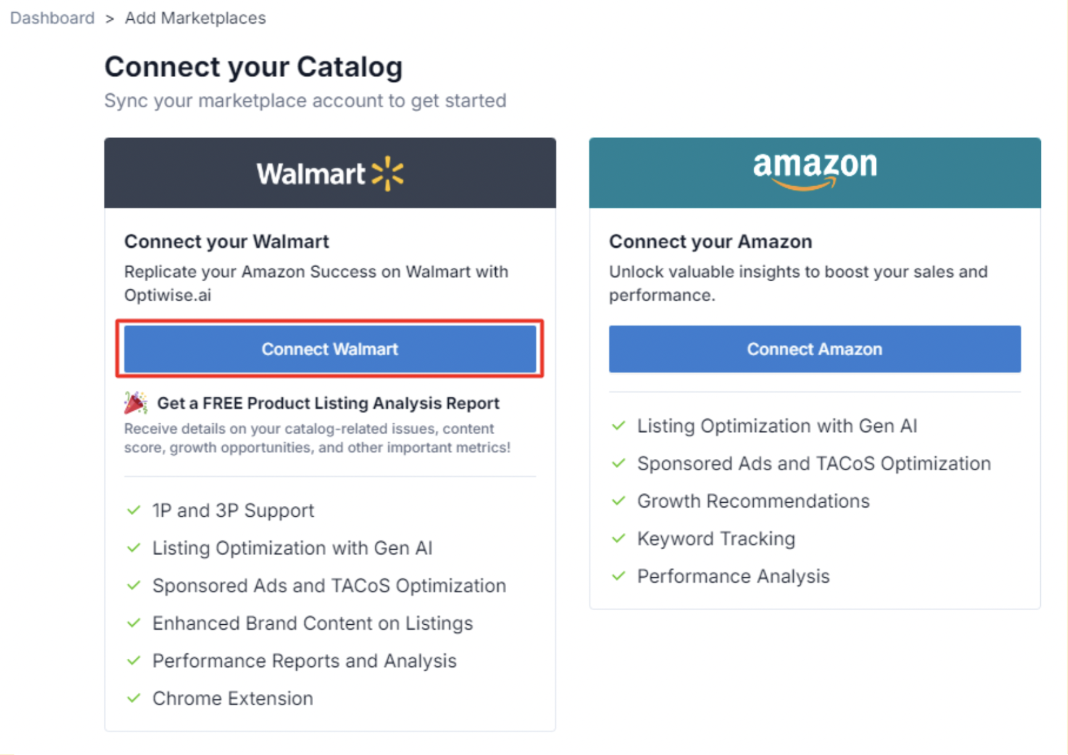Select the Add Marketplaces breadcrumb

pos(195,18)
